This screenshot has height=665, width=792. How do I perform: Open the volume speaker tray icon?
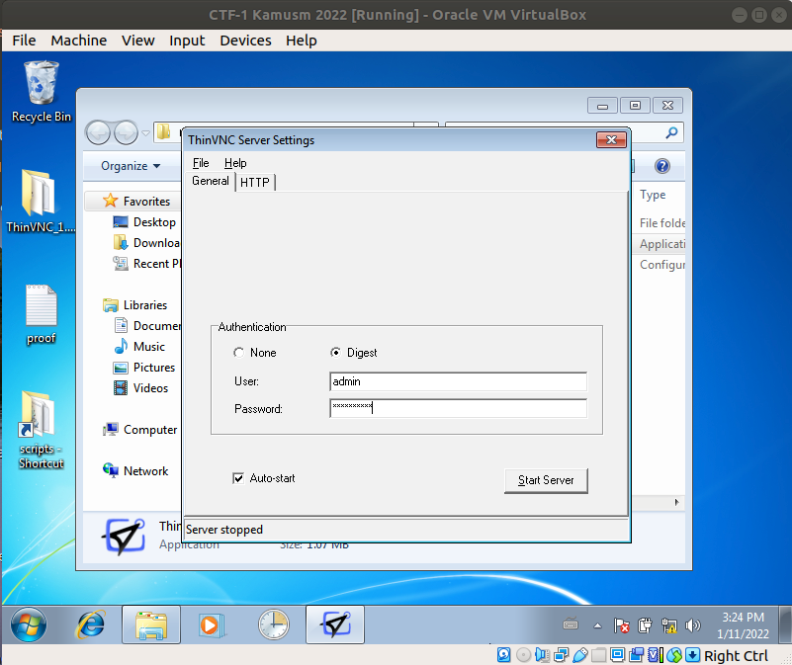[692, 625]
